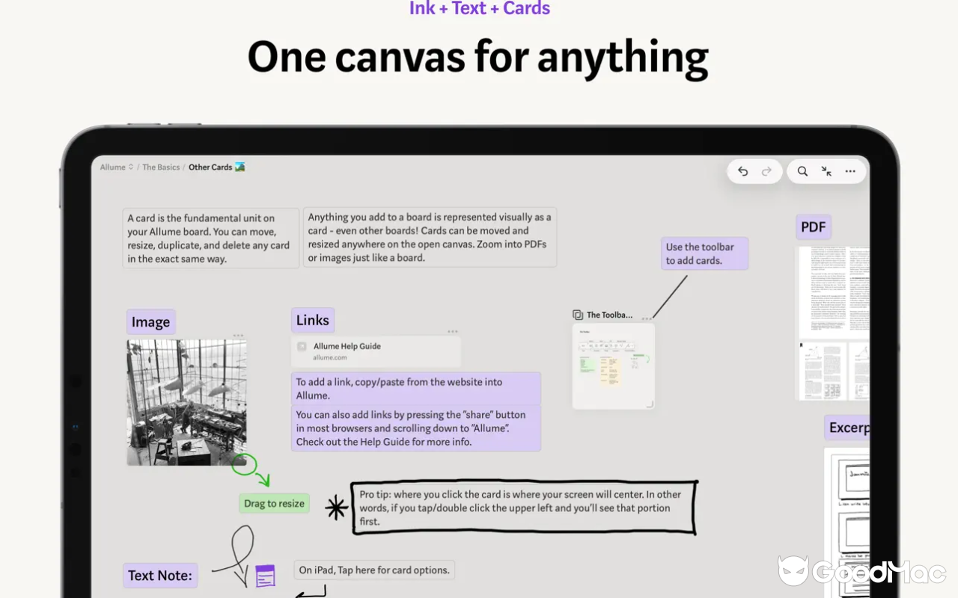Click the undo arrow icon
958x598 pixels.
pos(742,171)
